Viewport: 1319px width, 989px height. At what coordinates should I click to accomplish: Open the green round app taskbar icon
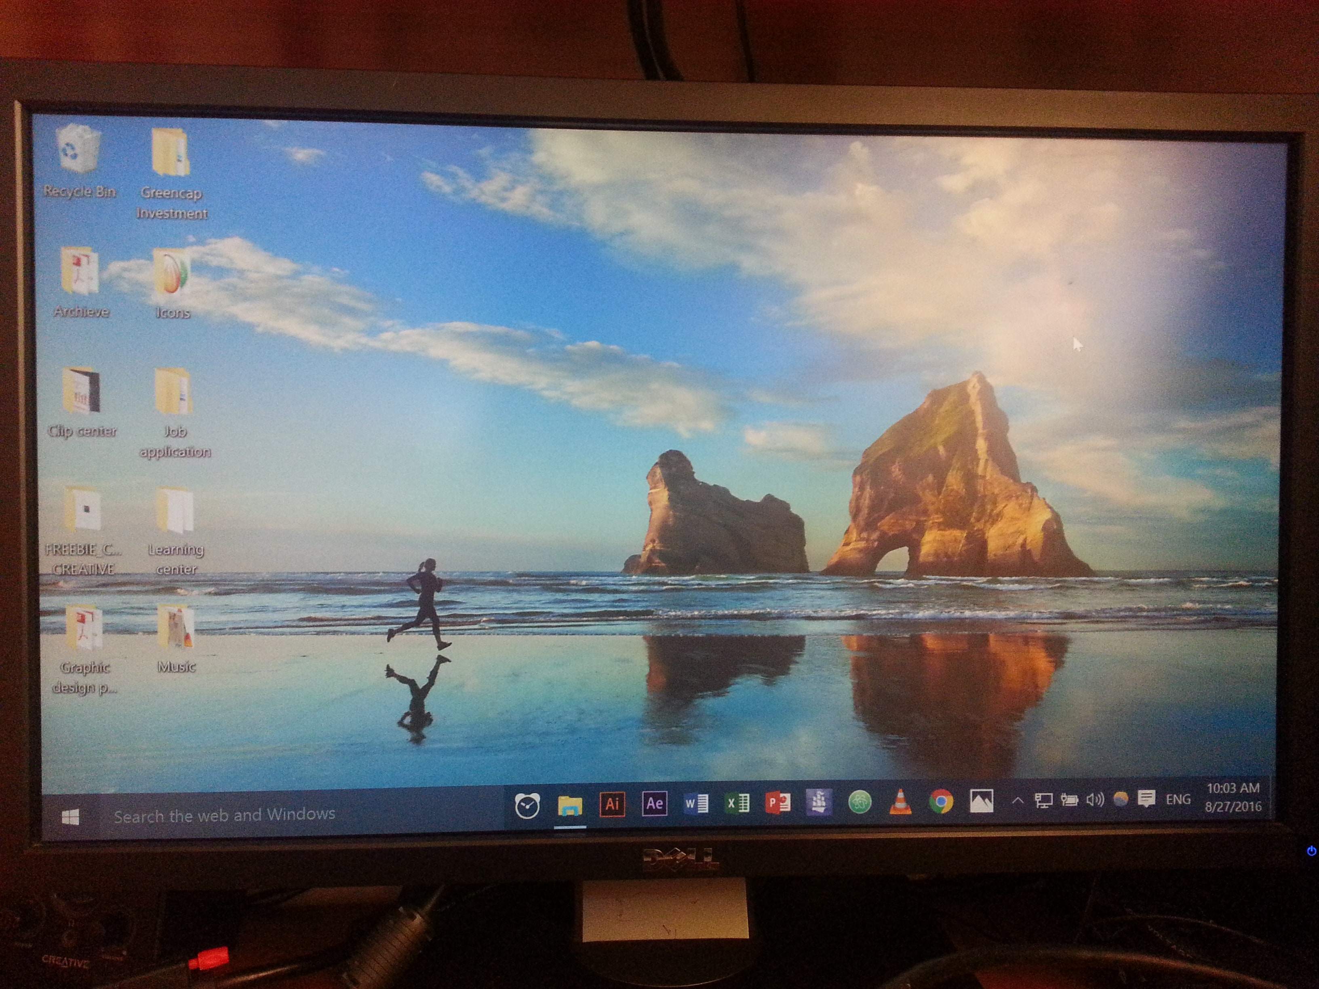(x=859, y=802)
